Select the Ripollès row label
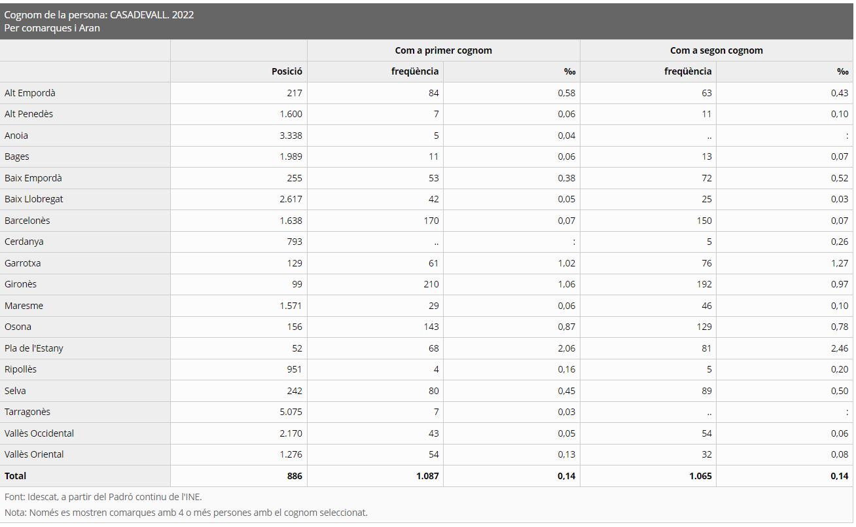Image resolution: width=856 pixels, height=527 pixels. click(x=21, y=369)
